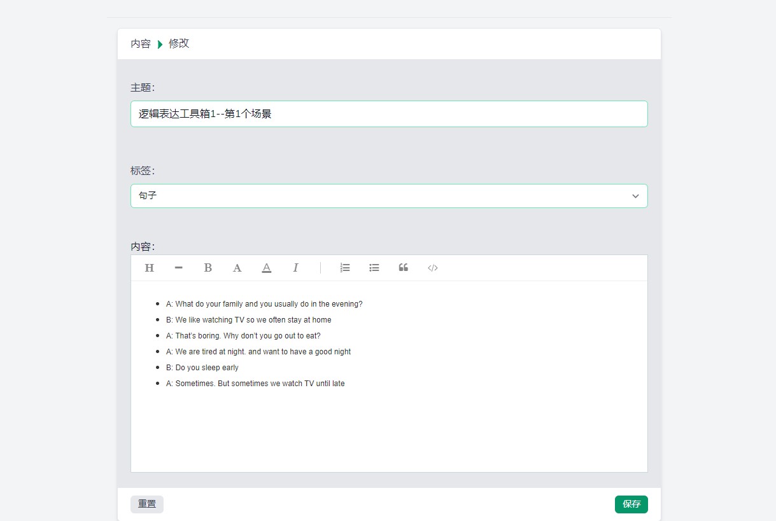Click the line 'B: We like watching TV so we often stay at home'
Viewport: 776px width, 521px height.
coord(249,320)
